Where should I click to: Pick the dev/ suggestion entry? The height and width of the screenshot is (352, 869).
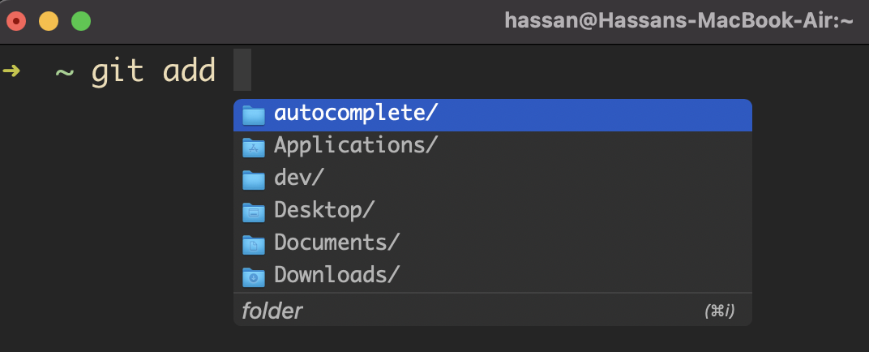492,179
